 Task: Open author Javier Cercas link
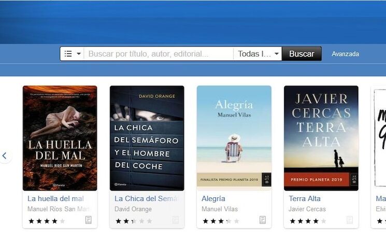click(x=307, y=209)
